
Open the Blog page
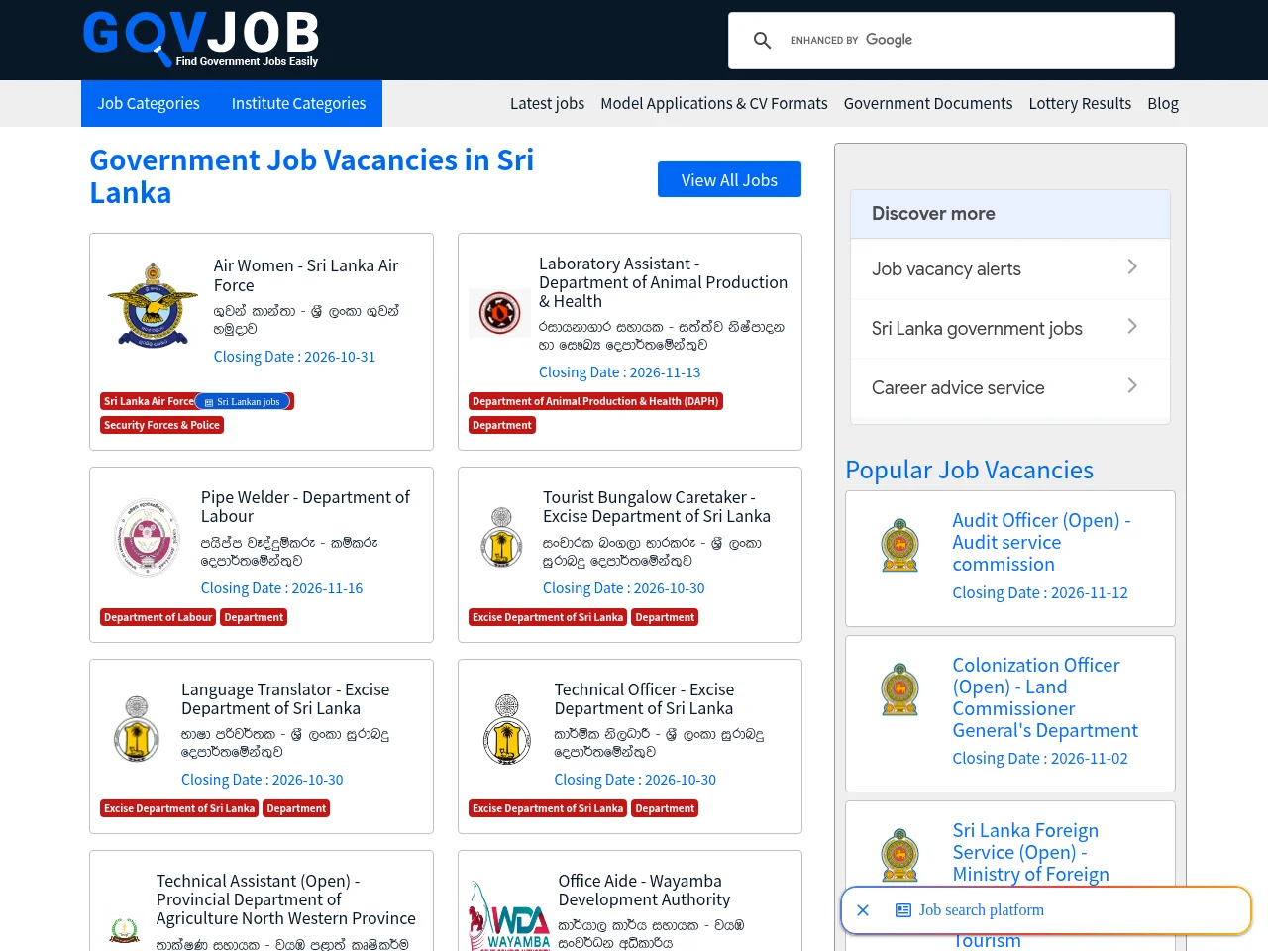(x=1163, y=103)
